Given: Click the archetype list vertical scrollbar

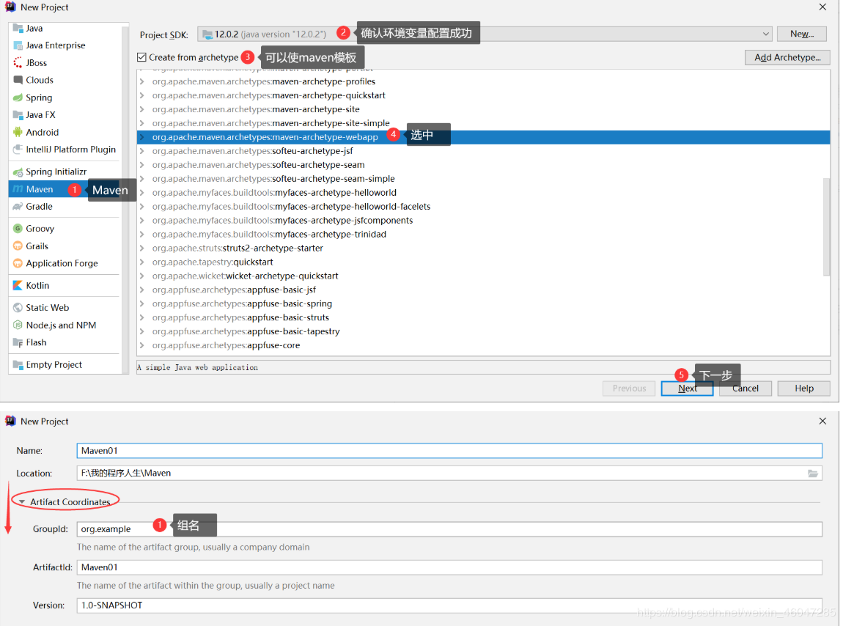Looking at the screenshot, I should point(826,227).
